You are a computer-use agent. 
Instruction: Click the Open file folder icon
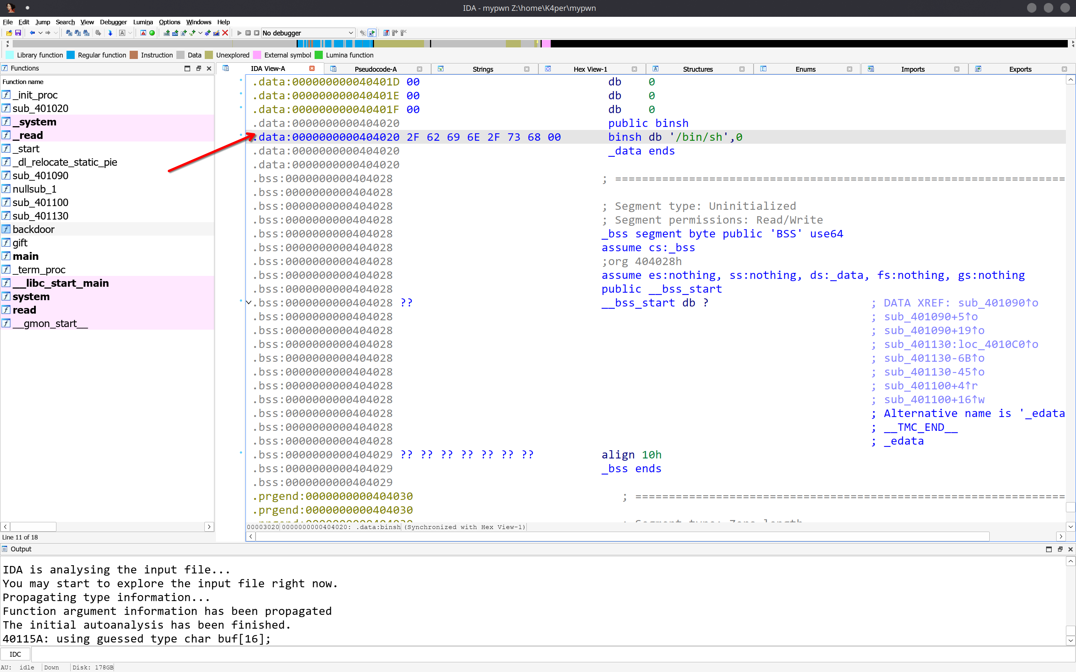pos(9,33)
